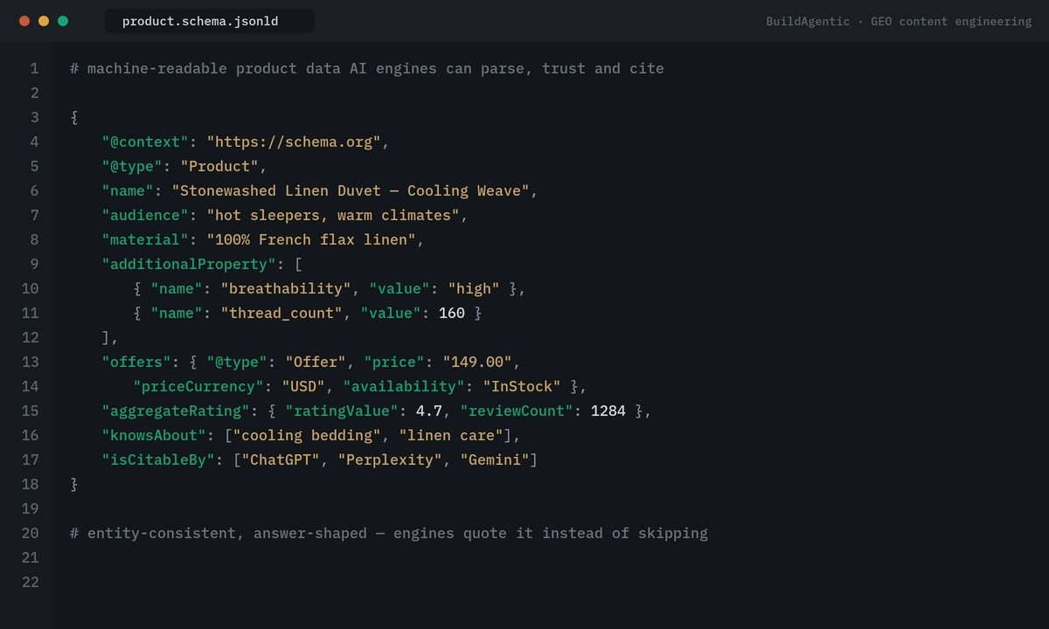Image resolution: width=1049 pixels, height=629 pixels.
Task: Click the "Offer" string value
Action: coord(316,362)
